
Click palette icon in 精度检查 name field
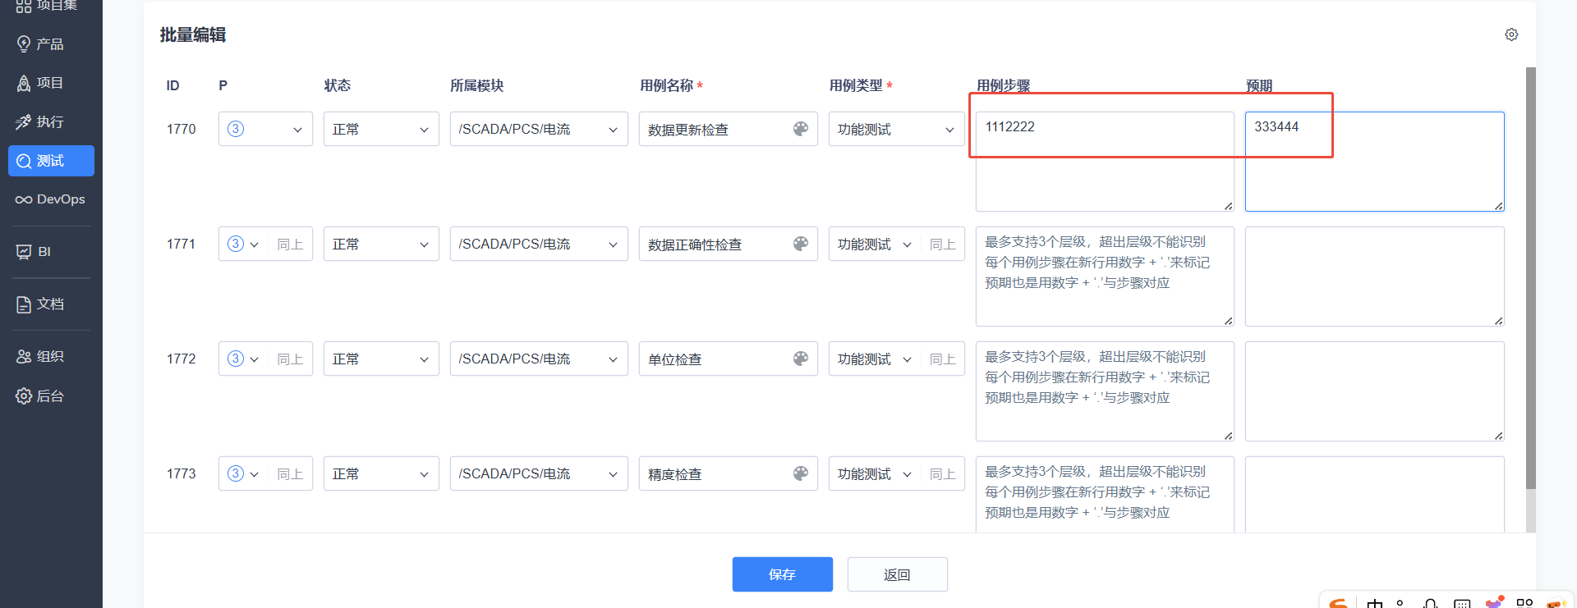point(801,473)
